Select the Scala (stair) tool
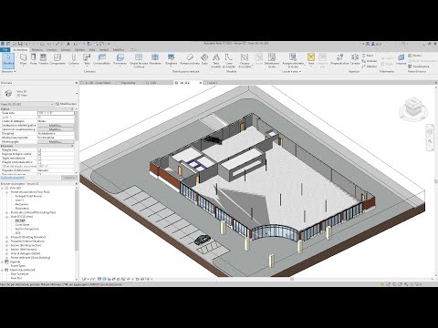This screenshot has width=438, height=328. point(204,59)
